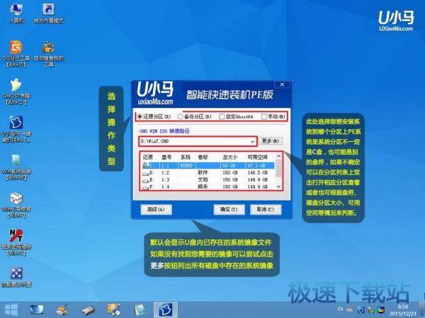Select the 1:2 partition row
Viewport: 425px width, 318px height.
(x=208, y=172)
